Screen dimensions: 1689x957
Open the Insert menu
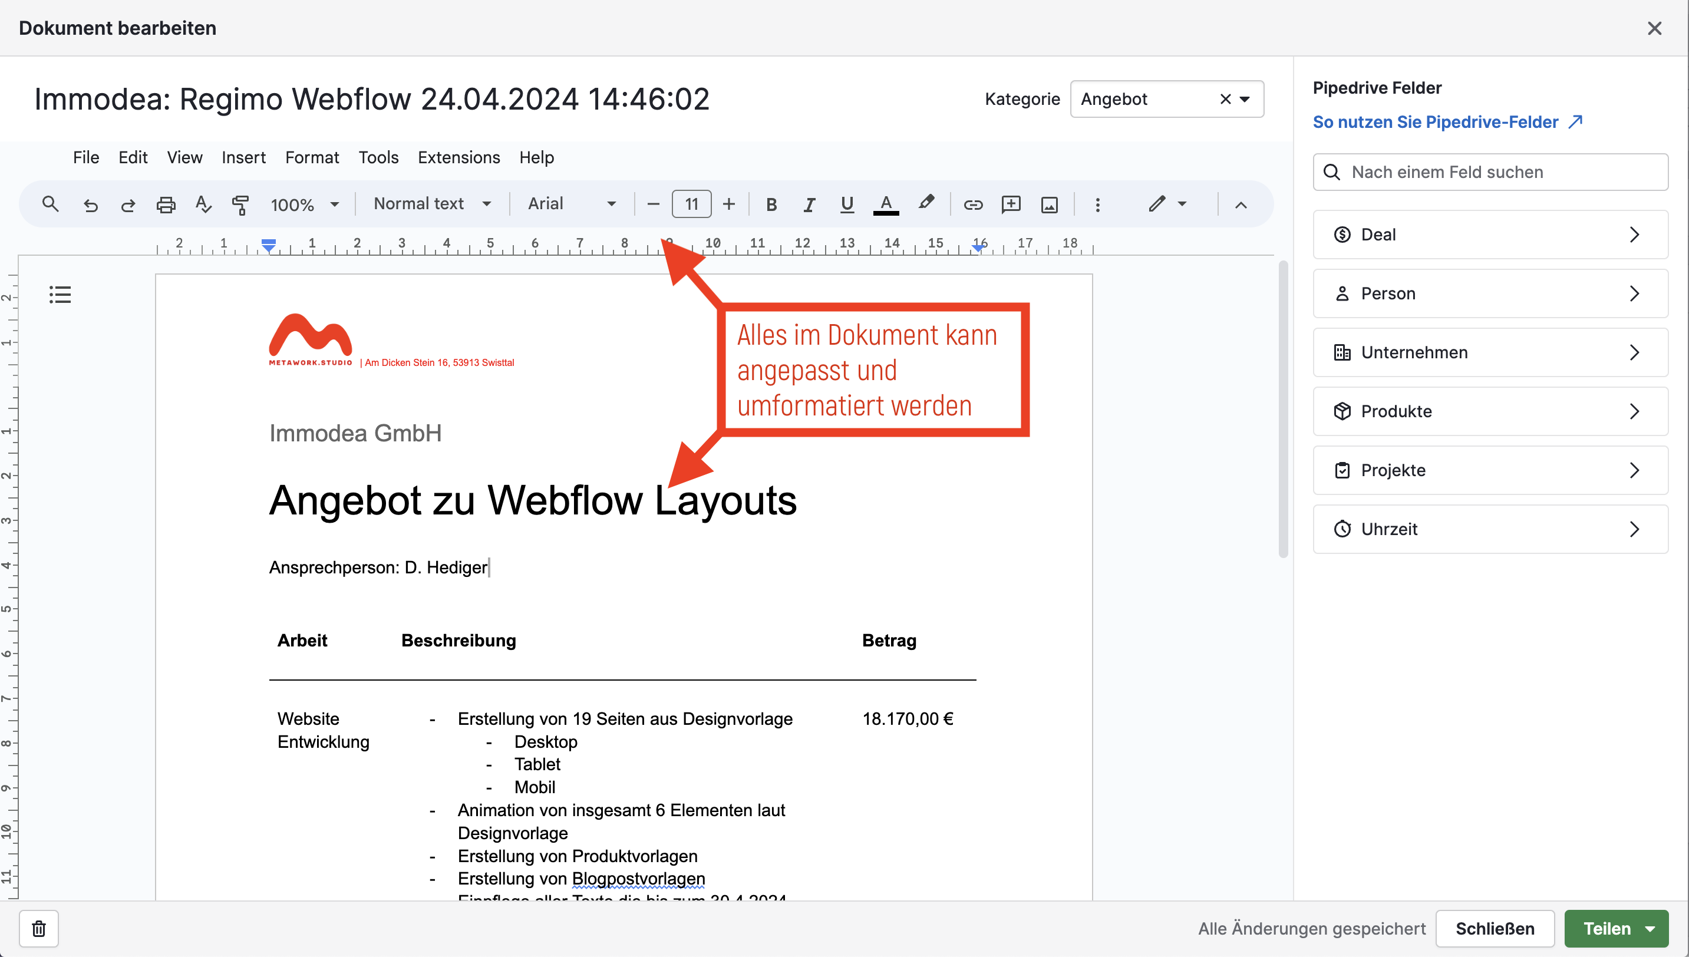click(243, 158)
